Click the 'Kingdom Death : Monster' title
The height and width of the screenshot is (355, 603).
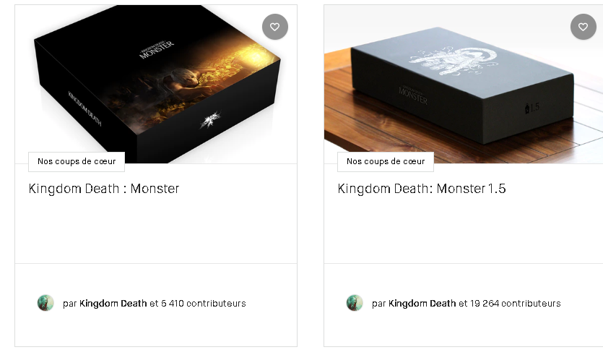(104, 189)
